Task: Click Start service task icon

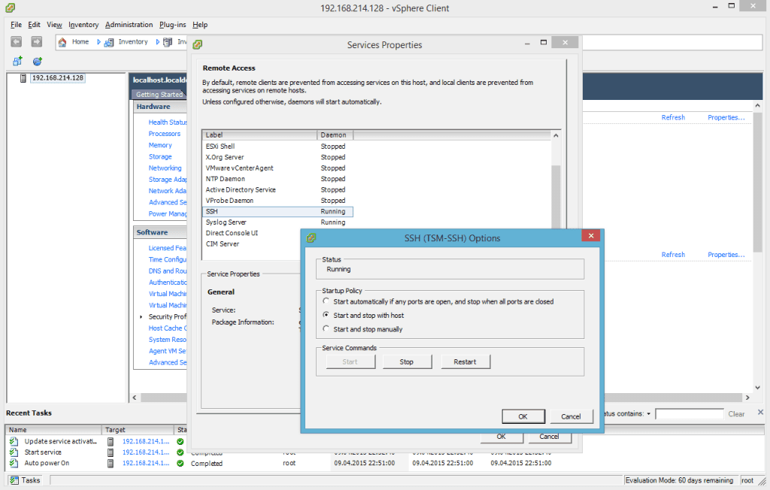Action: [x=14, y=452]
